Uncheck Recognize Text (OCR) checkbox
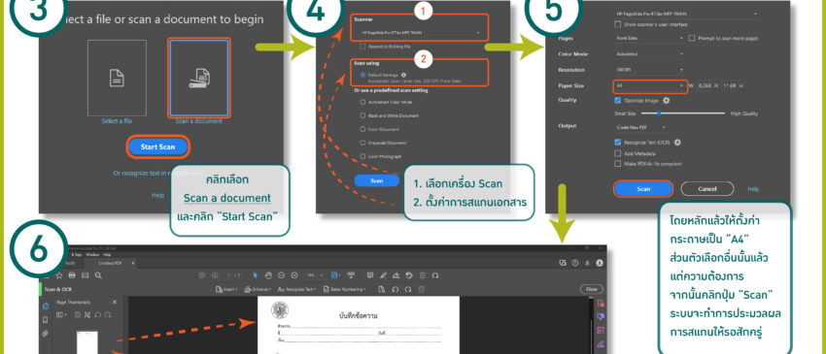826x354 pixels. 617,142
